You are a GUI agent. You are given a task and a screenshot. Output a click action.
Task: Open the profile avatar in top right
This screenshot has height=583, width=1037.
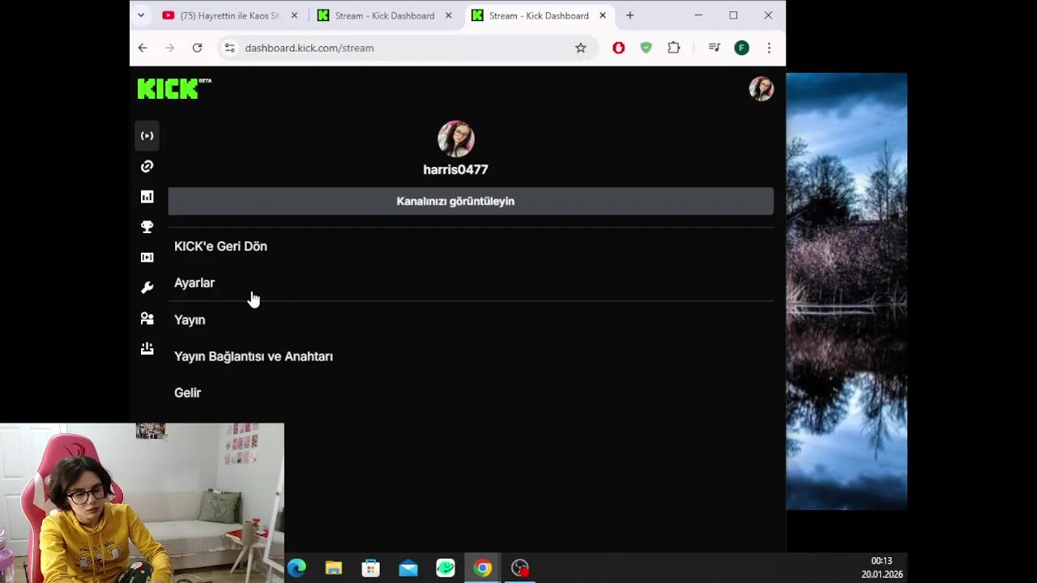pos(761,88)
